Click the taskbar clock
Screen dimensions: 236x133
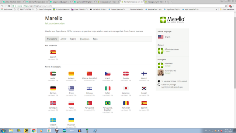click(x=228, y=130)
